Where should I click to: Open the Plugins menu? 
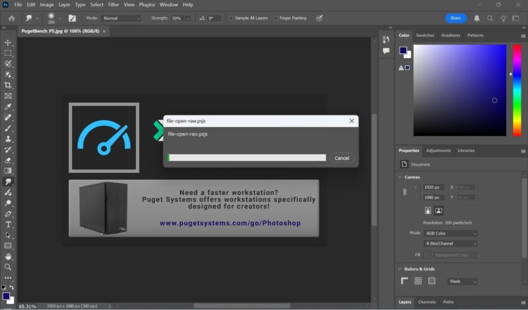click(147, 5)
